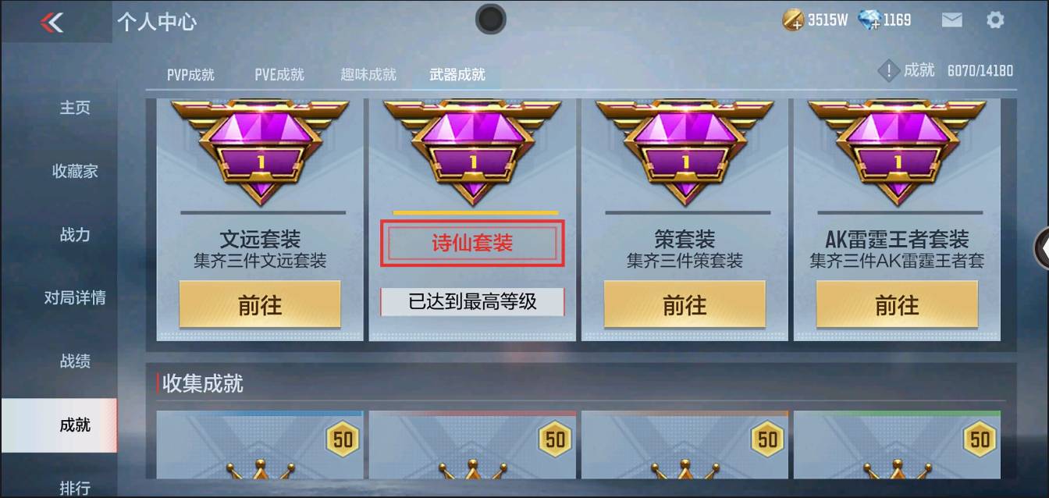Go to 对局详情 in the sidebar
1049x498 pixels.
point(75,297)
